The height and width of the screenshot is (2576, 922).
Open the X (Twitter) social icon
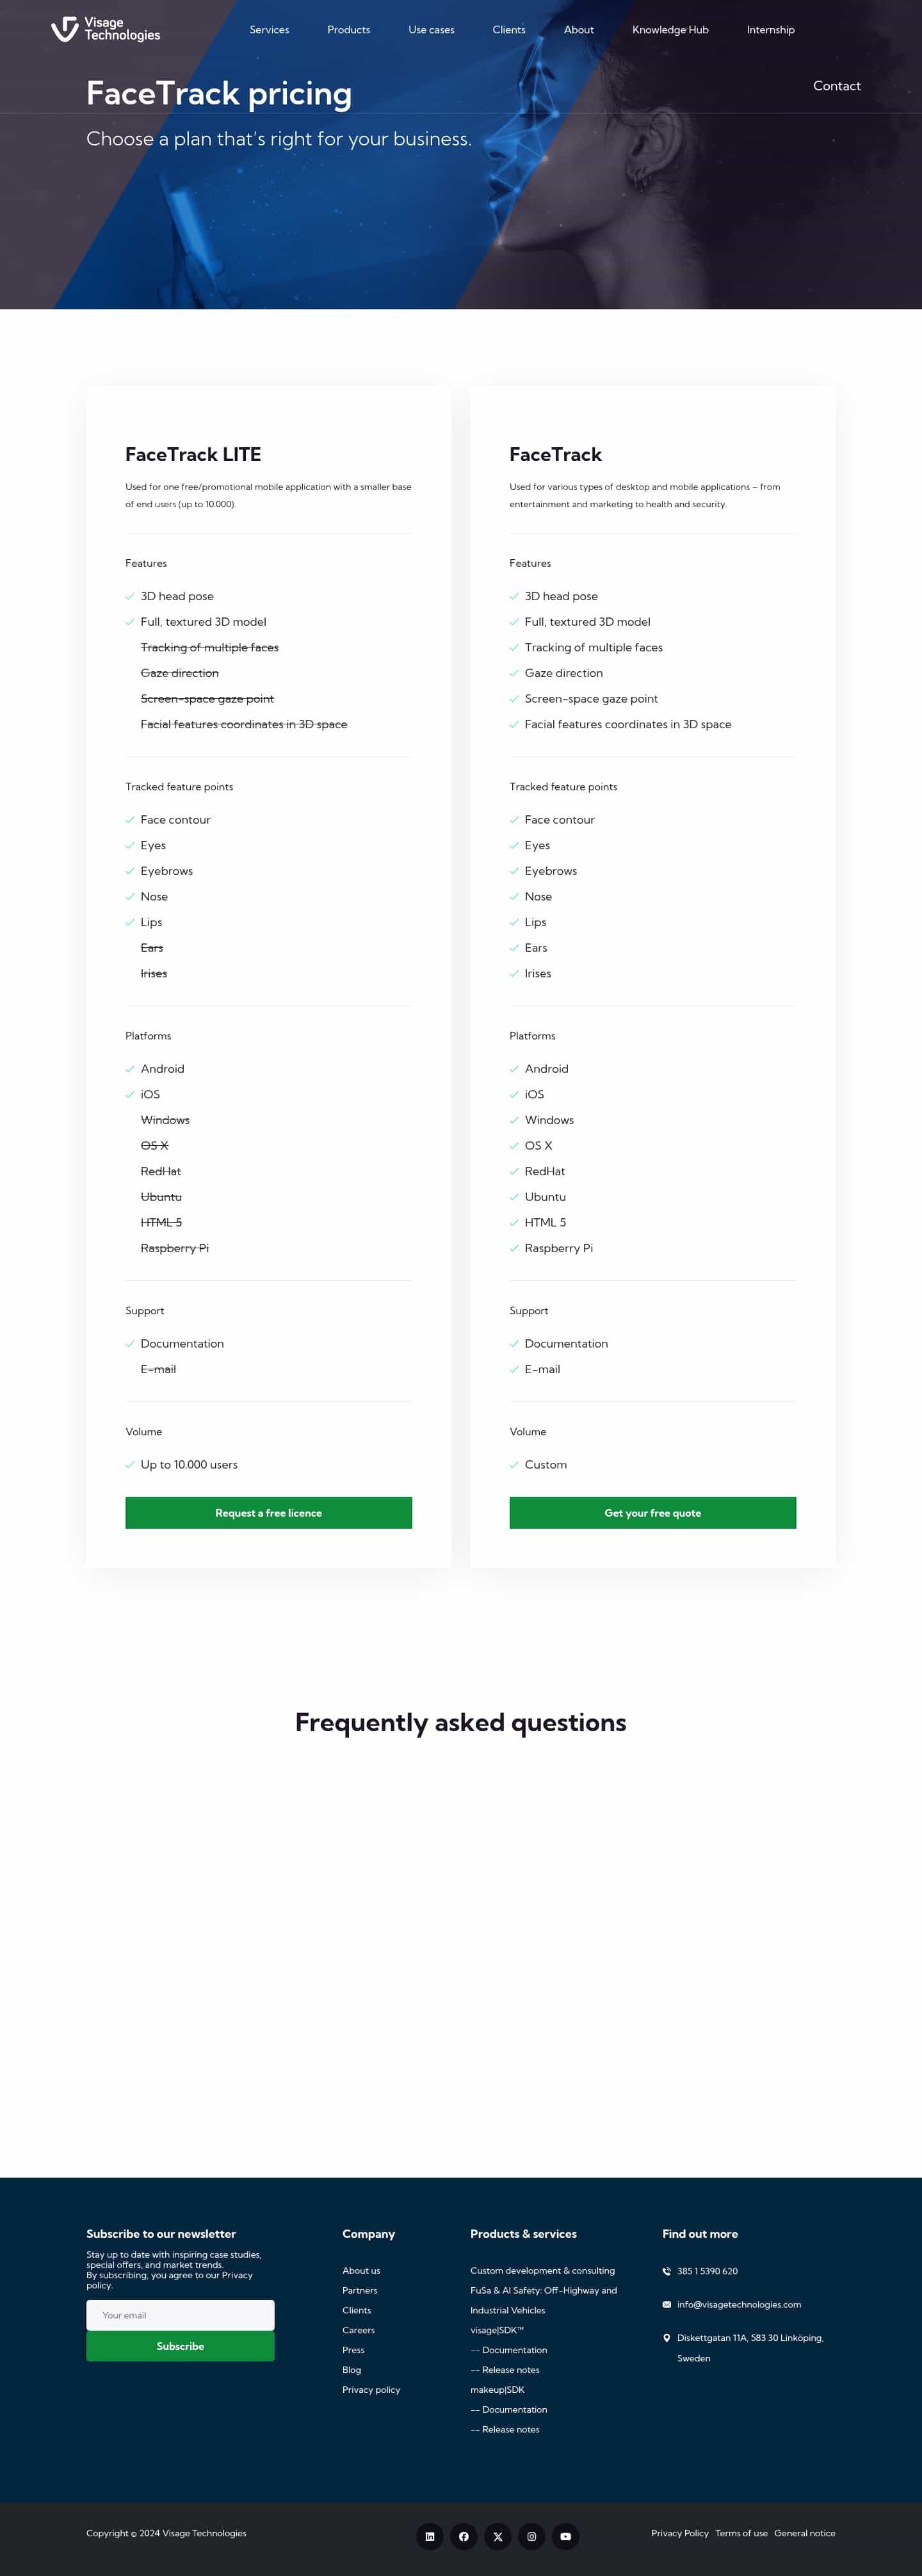click(x=498, y=2536)
